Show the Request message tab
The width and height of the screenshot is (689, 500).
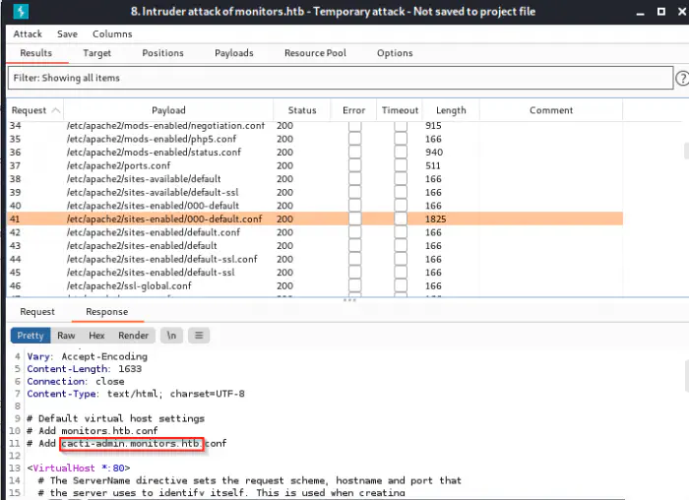point(37,312)
